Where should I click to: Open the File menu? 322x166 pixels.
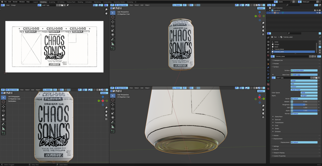[x=5, y=2]
